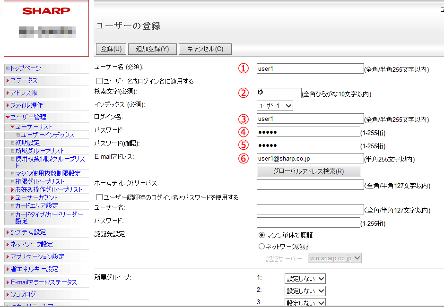The height and width of the screenshot is (307, 444).
Task: Click the ホームディレクトリーパス text field
Action: 310,185
